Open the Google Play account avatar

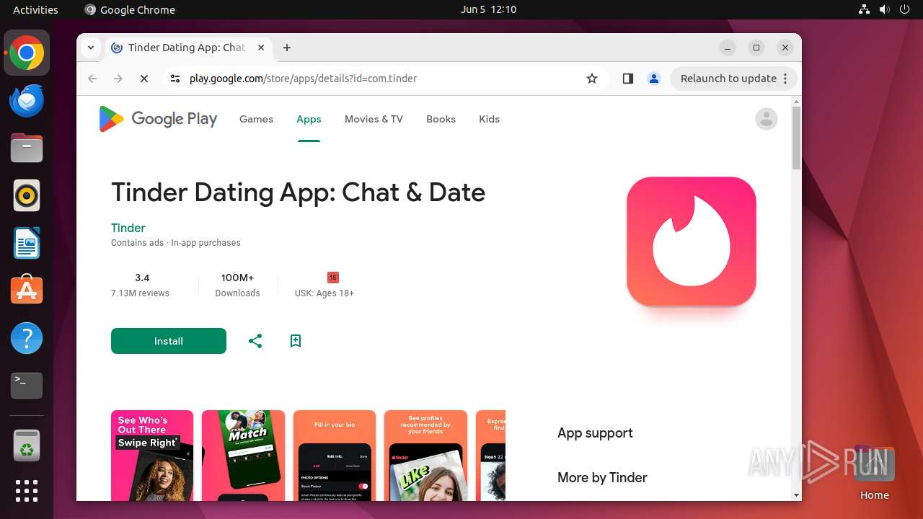click(x=766, y=119)
